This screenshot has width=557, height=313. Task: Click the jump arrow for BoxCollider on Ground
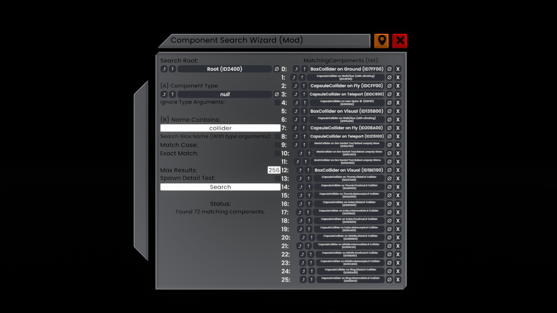pyautogui.click(x=296, y=69)
